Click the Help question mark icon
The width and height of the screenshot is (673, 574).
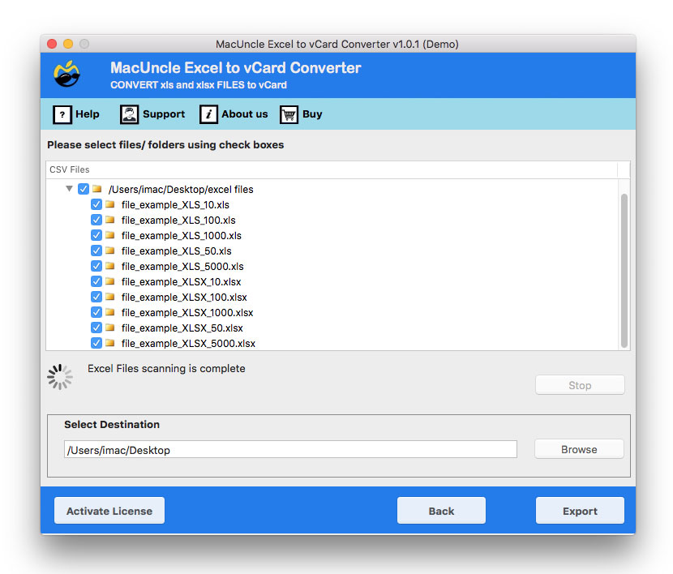[62, 114]
